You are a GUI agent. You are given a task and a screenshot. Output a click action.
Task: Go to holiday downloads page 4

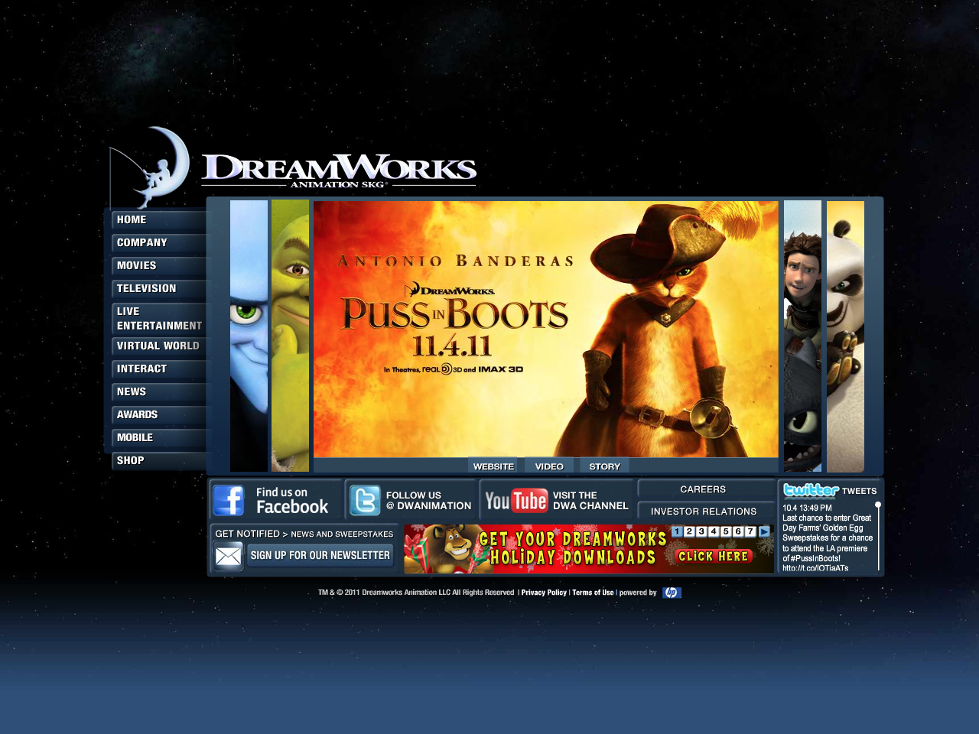click(714, 531)
